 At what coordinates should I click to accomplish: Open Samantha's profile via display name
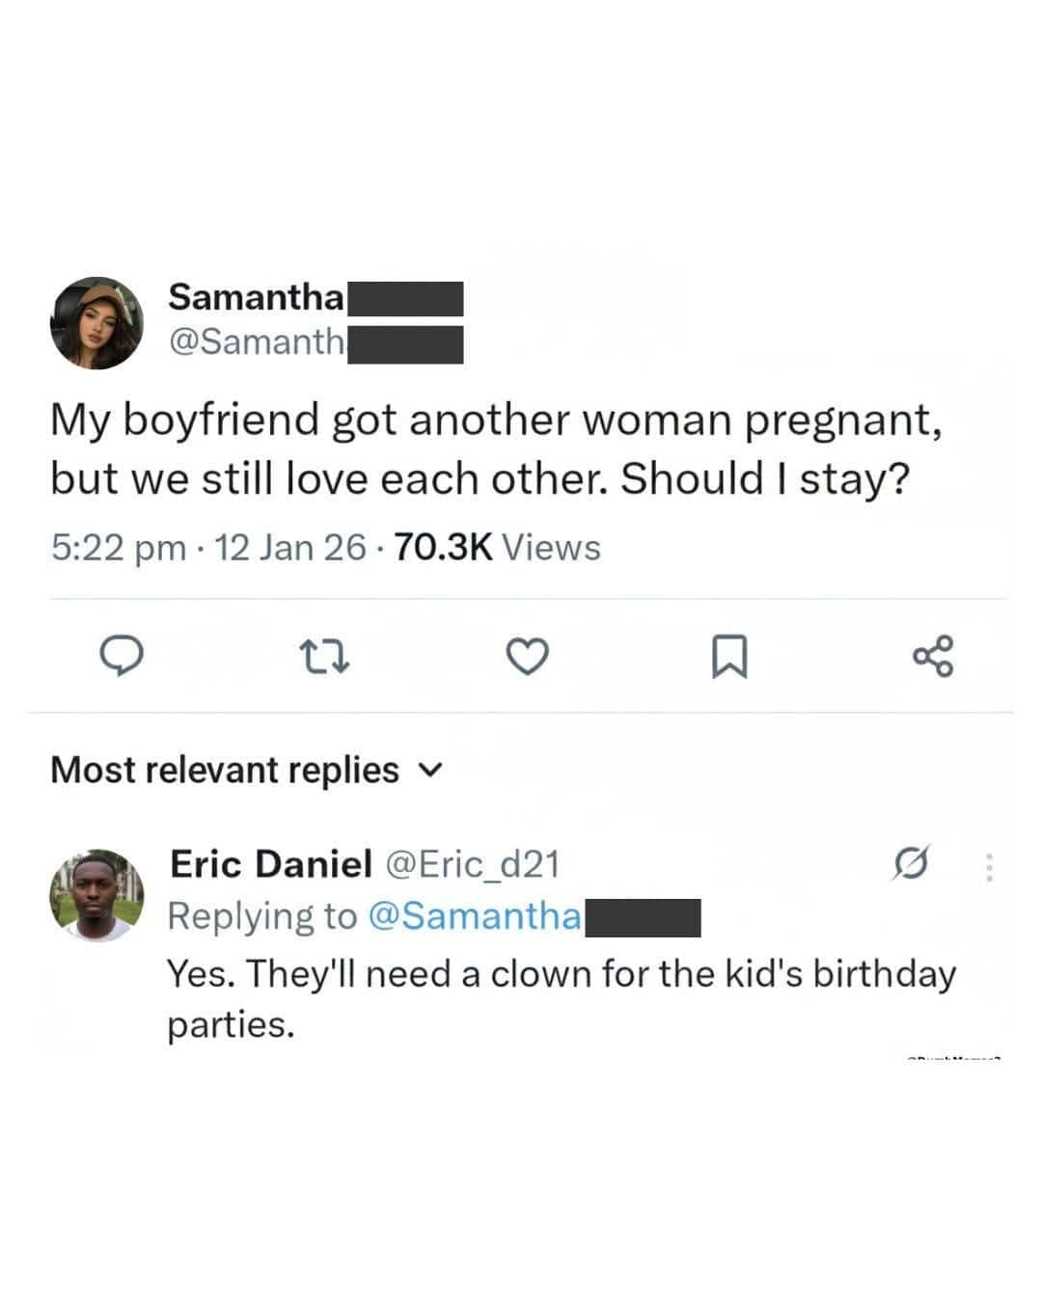click(x=256, y=297)
